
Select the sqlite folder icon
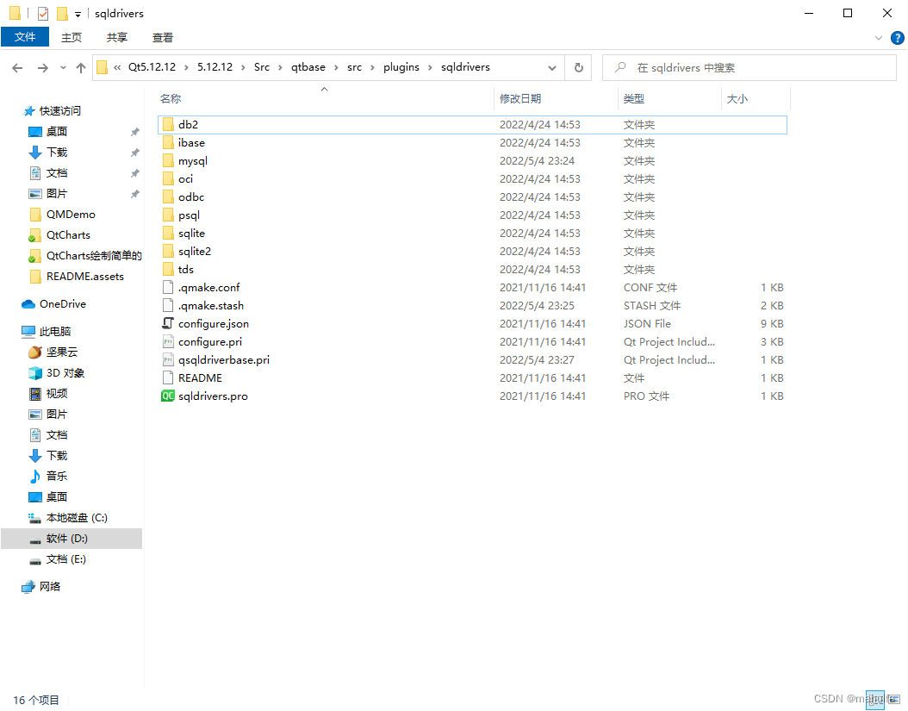(x=168, y=233)
